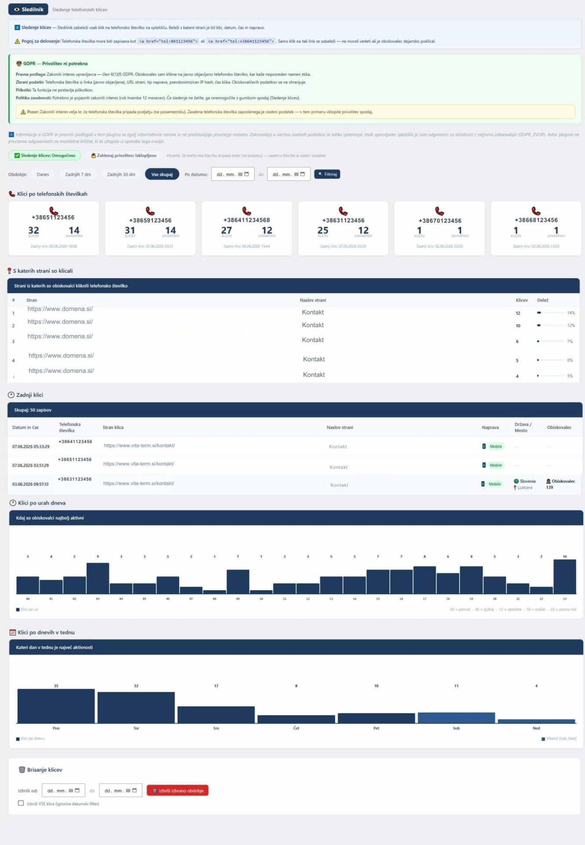Click the Ponedeljek bar showing 35 calls
This screenshot has width=585, height=845.
pyautogui.click(x=56, y=705)
